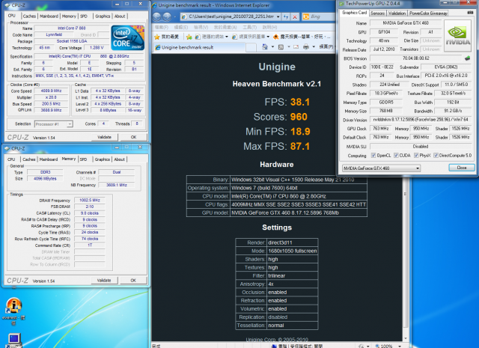Click the Close button in GPU-Z
This screenshot has height=348, width=479.
point(462,168)
